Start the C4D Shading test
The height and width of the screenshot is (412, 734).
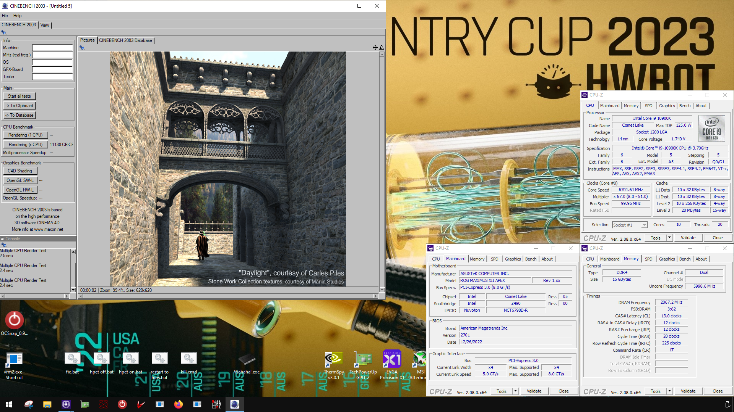click(x=20, y=171)
